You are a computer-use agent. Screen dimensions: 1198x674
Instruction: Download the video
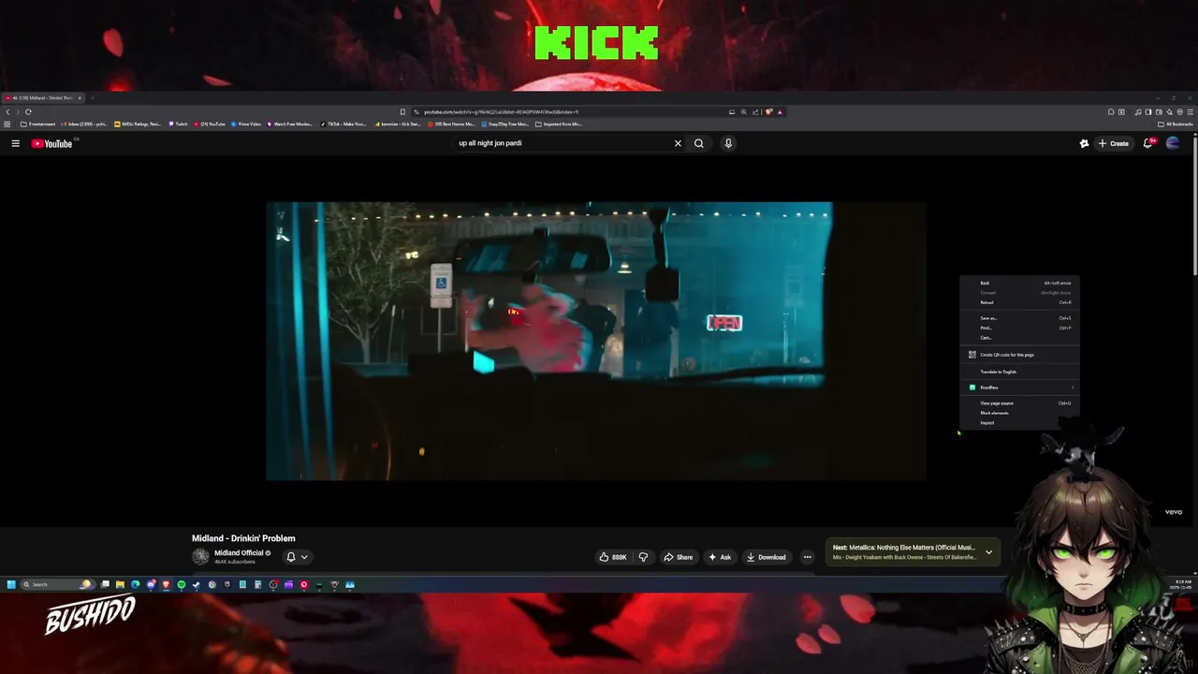point(767,557)
